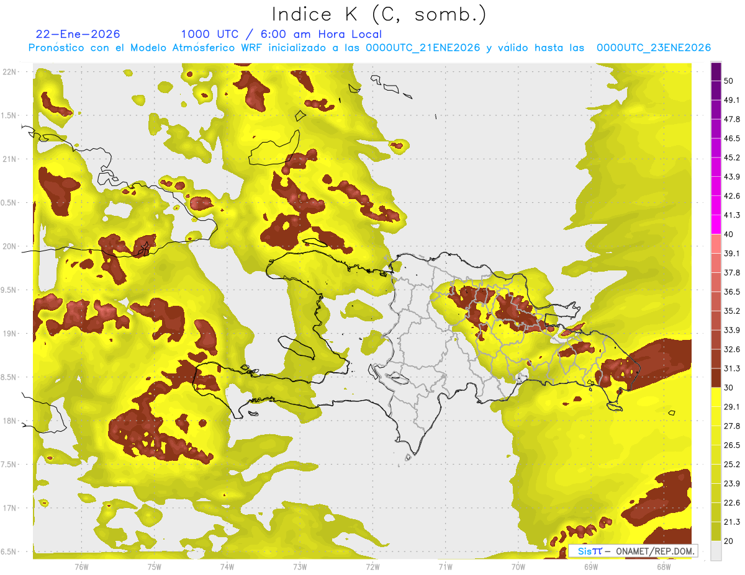Click the colorbar label "26.5"
This screenshot has width=745, height=575.
(x=732, y=445)
